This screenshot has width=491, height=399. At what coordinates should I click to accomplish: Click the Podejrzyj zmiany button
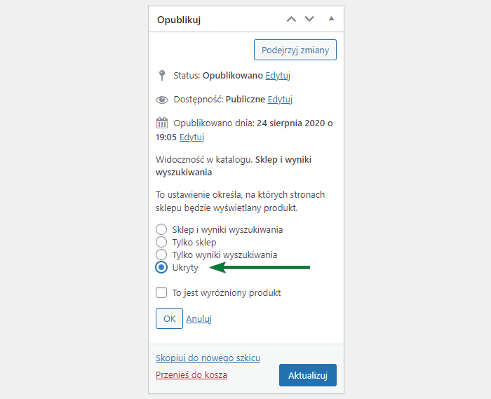(295, 50)
